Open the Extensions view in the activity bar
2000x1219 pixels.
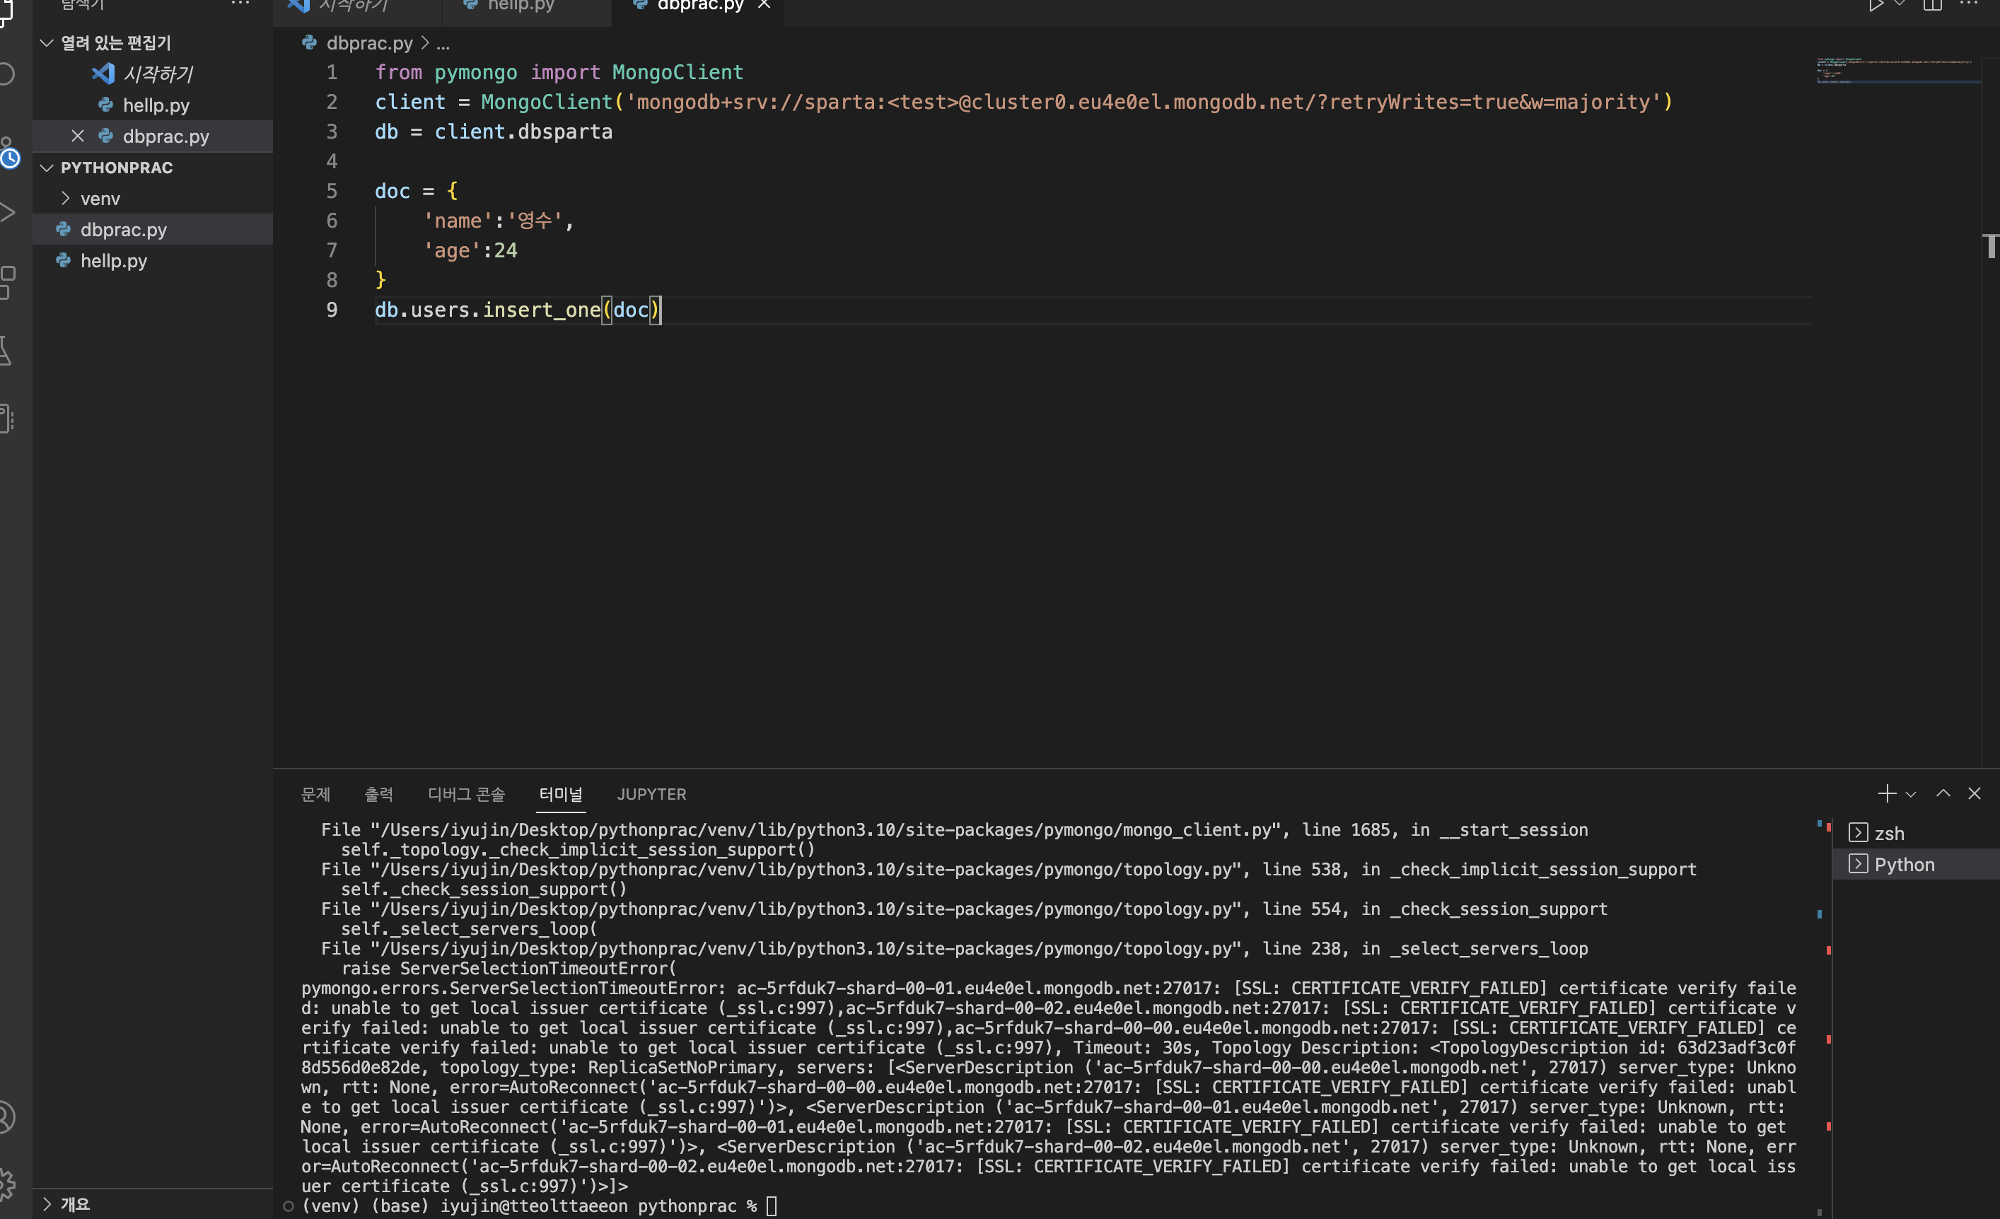coord(6,282)
